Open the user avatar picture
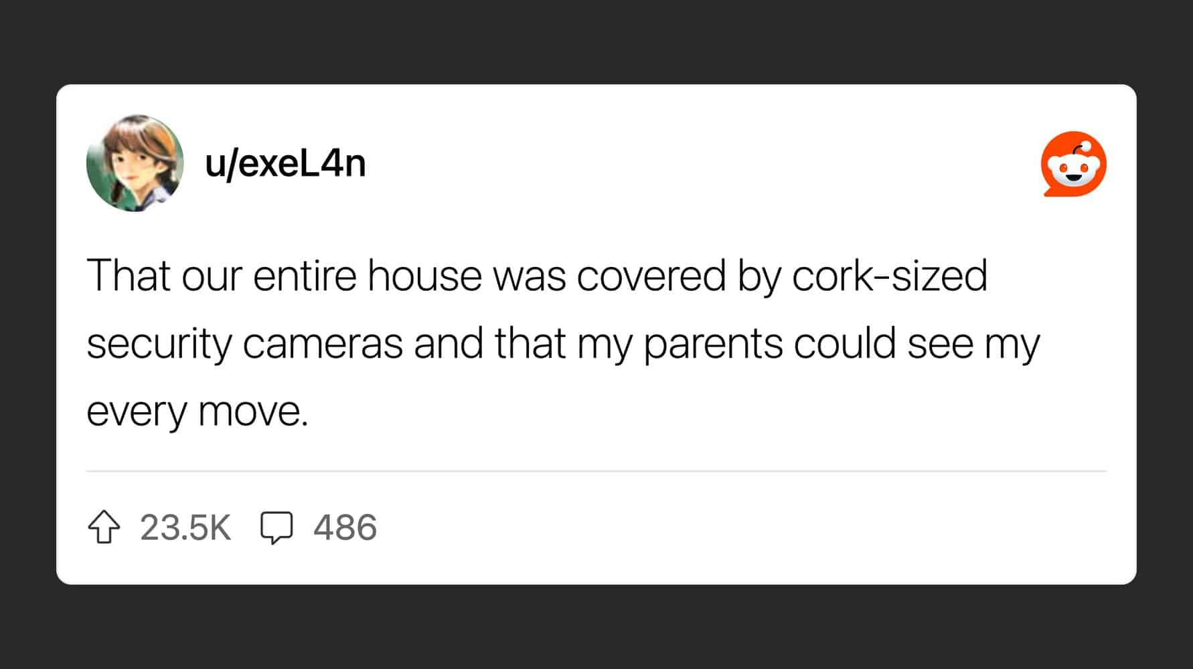1193x669 pixels. 135,163
